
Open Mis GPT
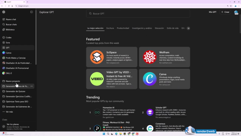[x=212, y=12]
